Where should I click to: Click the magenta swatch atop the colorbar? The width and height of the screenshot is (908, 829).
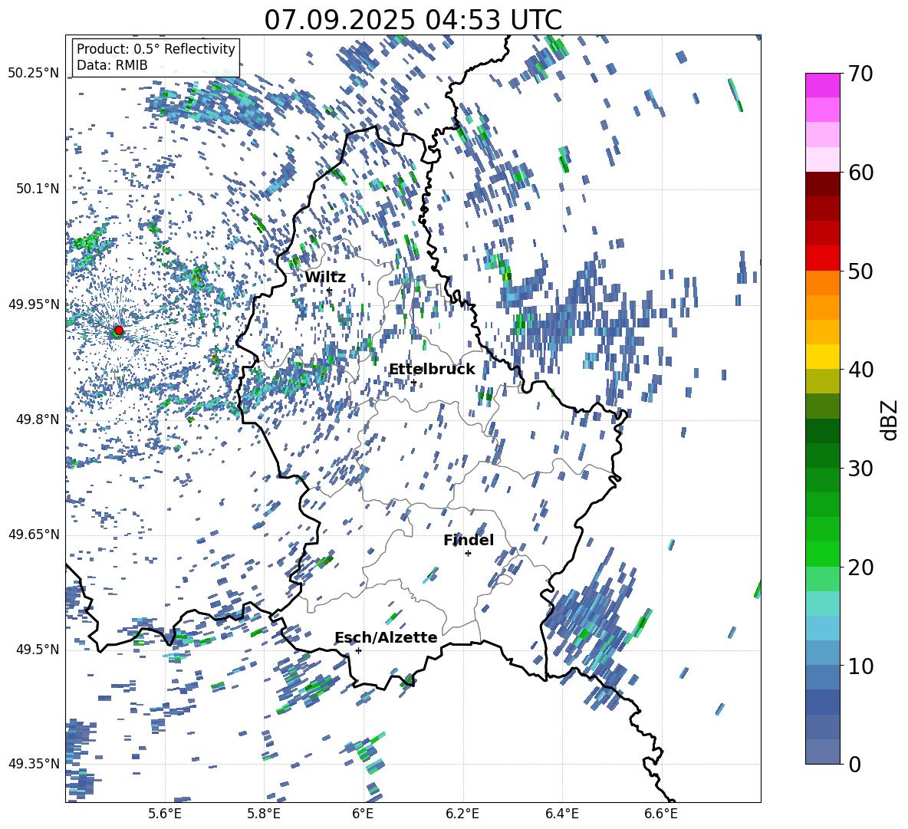point(823,85)
